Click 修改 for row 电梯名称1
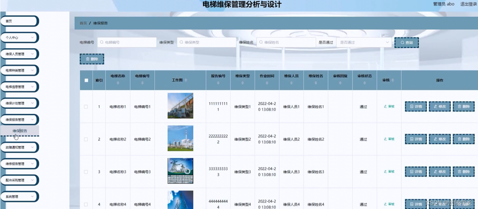Image resolution: width=478 pixels, height=209 pixels. pyautogui.click(x=440, y=106)
